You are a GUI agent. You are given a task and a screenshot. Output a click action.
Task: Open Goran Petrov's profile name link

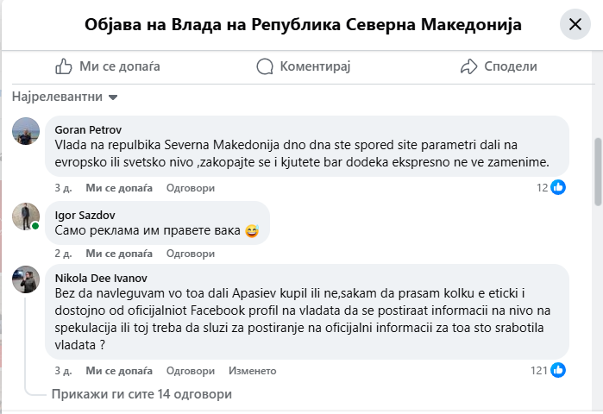tap(87, 129)
